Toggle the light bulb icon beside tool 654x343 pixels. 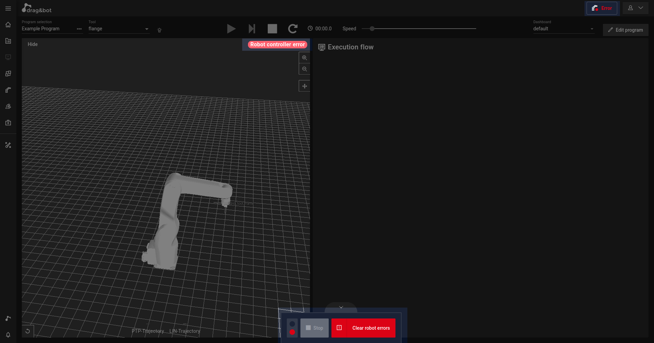(159, 30)
